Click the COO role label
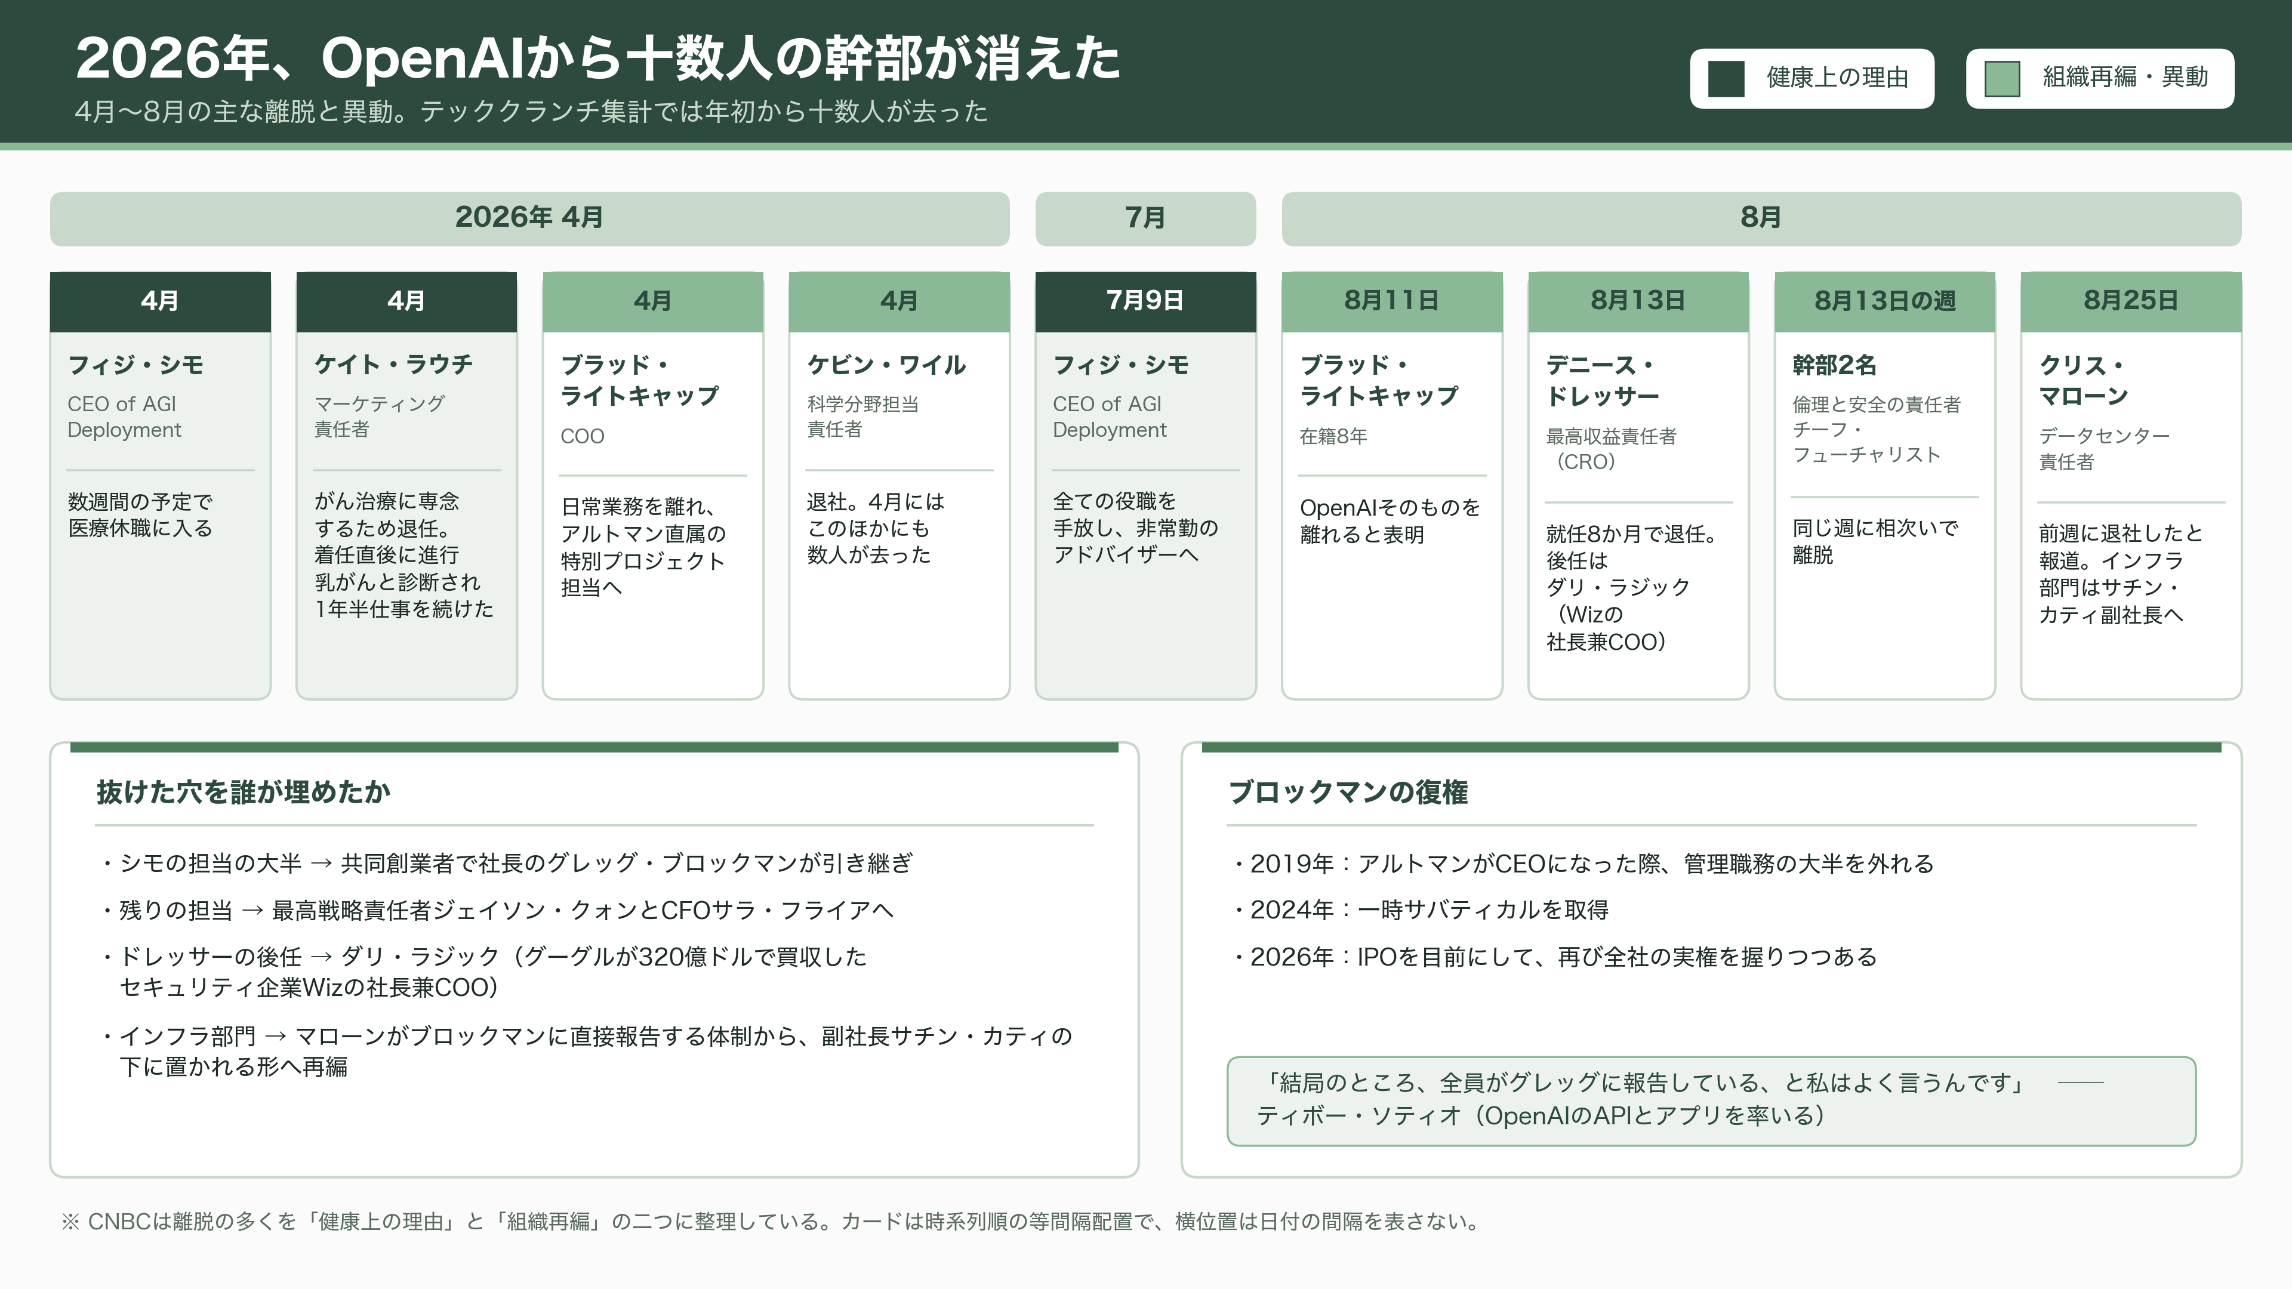The image size is (2292, 1289). pyautogui.click(x=582, y=436)
